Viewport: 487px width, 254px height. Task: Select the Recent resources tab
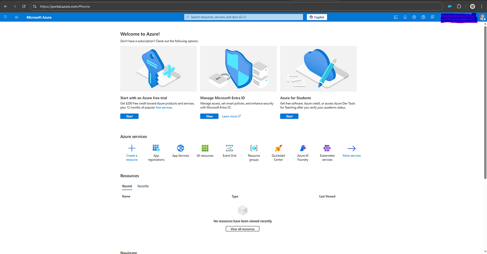point(127,186)
